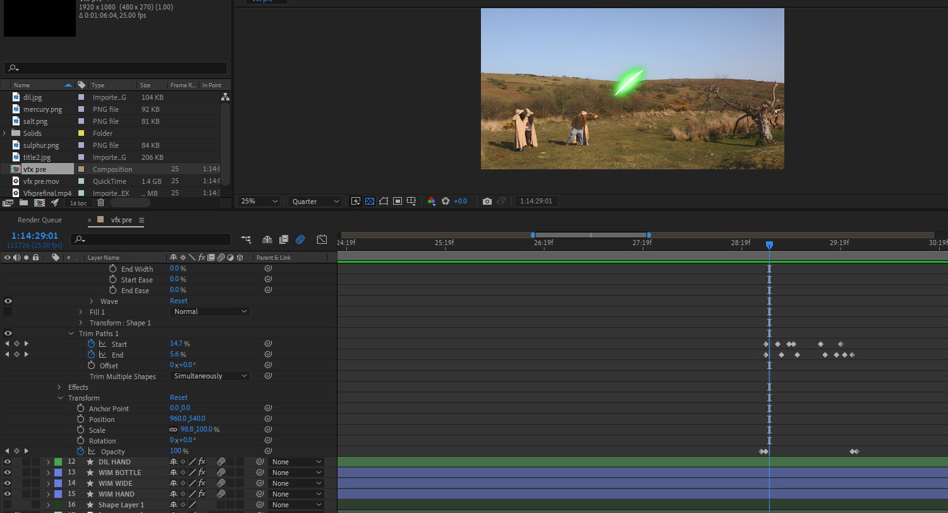The width and height of the screenshot is (948, 513).
Task: Take snapshot with camera icon
Action: (x=487, y=202)
